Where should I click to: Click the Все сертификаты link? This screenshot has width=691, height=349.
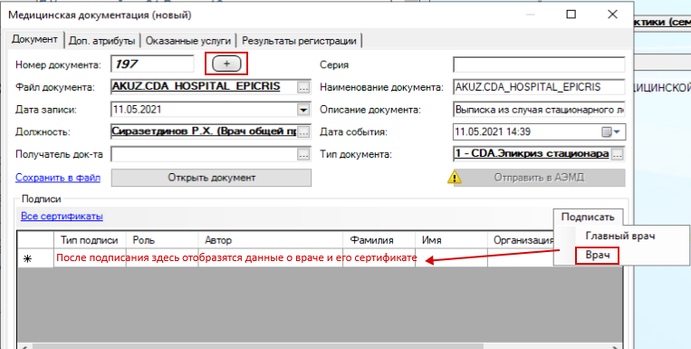(x=62, y=216)
